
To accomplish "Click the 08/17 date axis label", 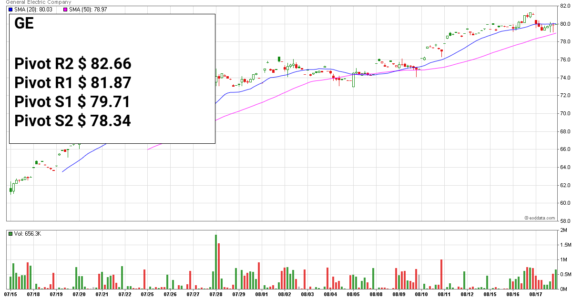I will point(536,295).
